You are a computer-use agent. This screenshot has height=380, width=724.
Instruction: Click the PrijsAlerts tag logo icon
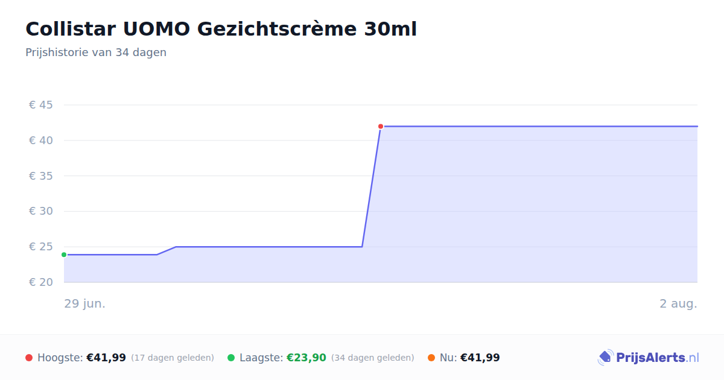605,358
